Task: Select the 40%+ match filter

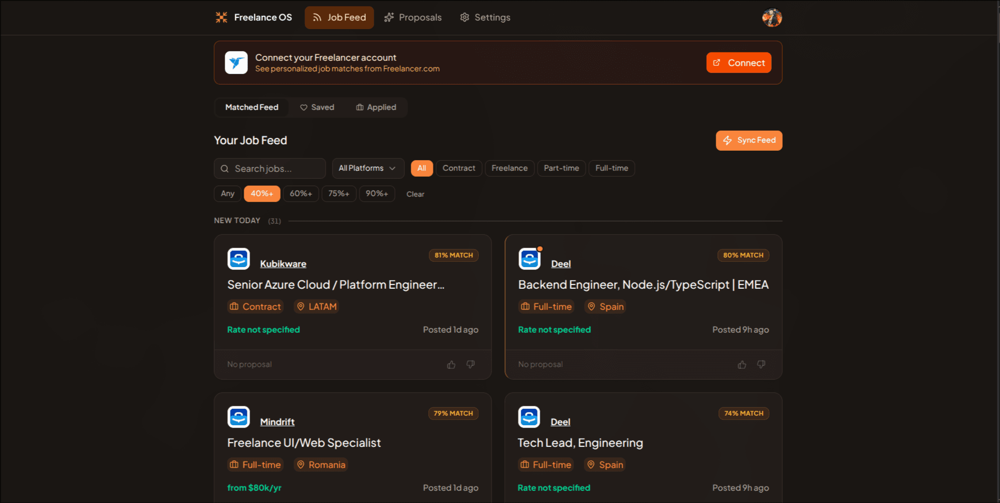Action: pyautogui.click(x=262, y=194)
